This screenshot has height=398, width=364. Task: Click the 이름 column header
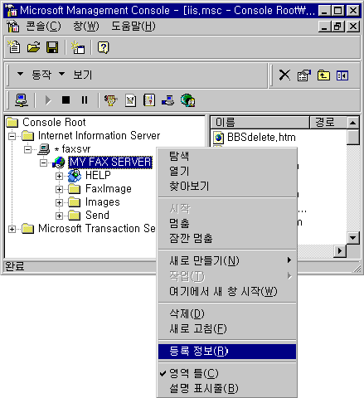click(260, 122)
